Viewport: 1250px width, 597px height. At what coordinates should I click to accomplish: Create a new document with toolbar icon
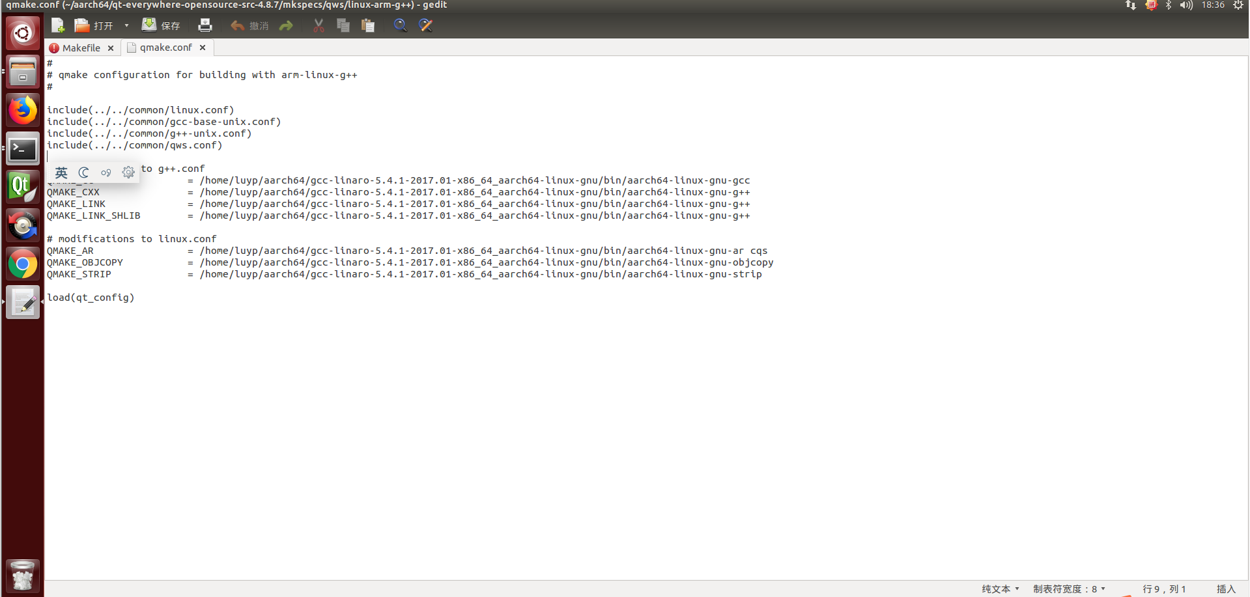click(x=58, y=25)
